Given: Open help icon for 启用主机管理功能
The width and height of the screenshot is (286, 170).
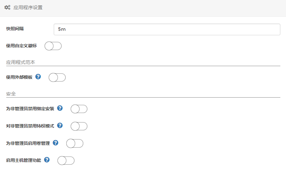Looking at the screenshot, I should click(47, 160).
